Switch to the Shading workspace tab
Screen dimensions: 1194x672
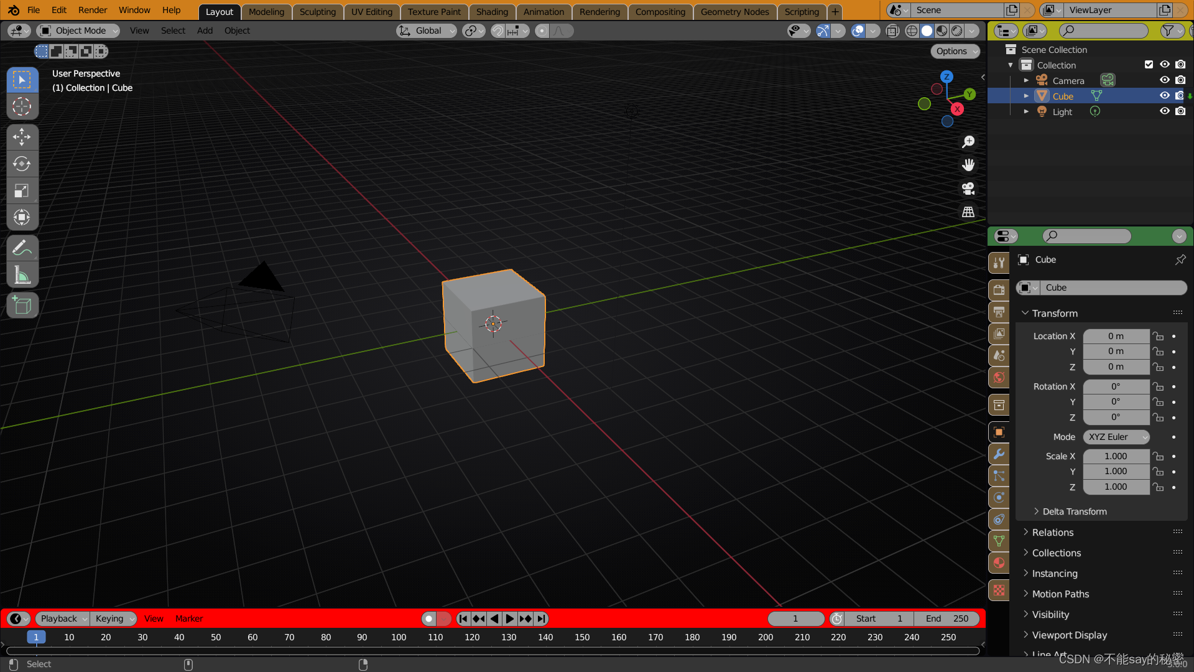[491, 11]
